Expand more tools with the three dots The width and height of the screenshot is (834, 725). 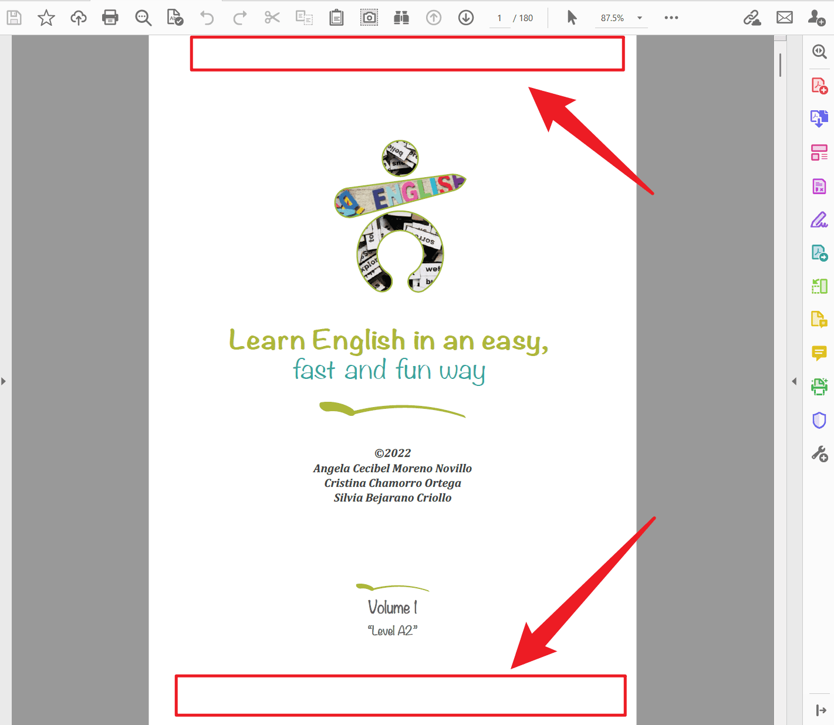[x=671, y=18]
